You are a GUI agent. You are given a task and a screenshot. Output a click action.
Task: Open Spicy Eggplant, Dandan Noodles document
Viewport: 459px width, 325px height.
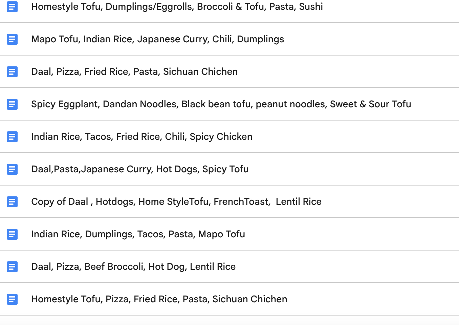221,104
